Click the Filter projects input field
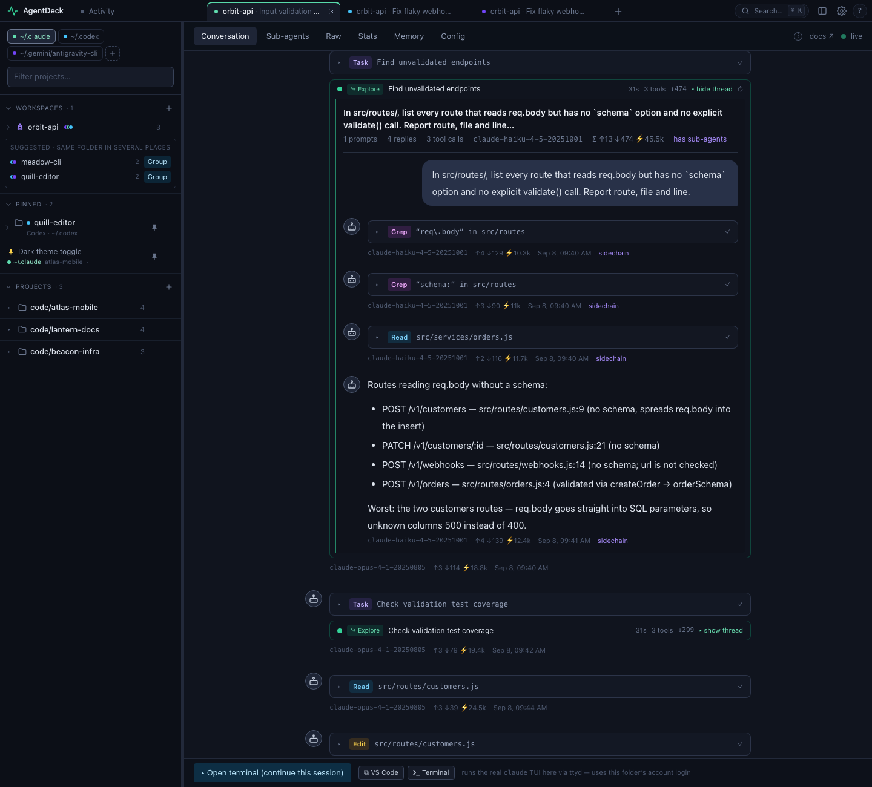Viewport: 872px width, 787px height. pos(90,77)
